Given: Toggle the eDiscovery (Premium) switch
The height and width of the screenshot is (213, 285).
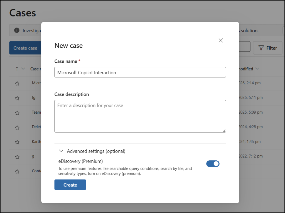Looking at the screenshot, I should click(x=213, y=164).
